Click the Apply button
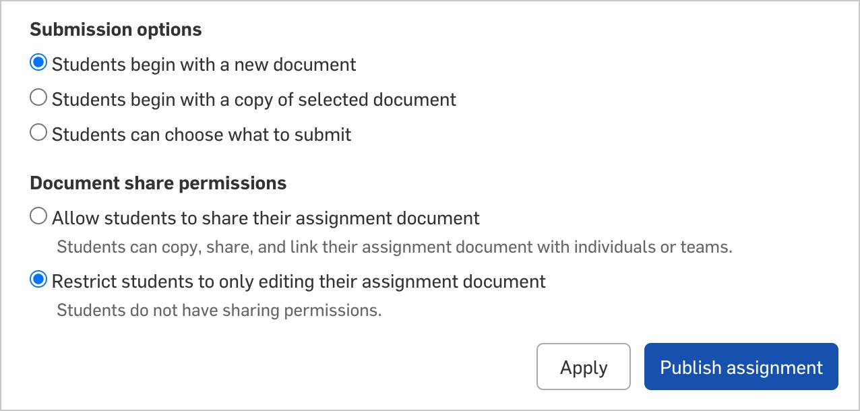The image size is (860, 411). (x=583, y=367)
